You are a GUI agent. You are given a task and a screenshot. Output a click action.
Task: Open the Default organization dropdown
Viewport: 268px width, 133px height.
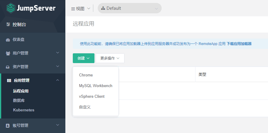tap(130, 8)
